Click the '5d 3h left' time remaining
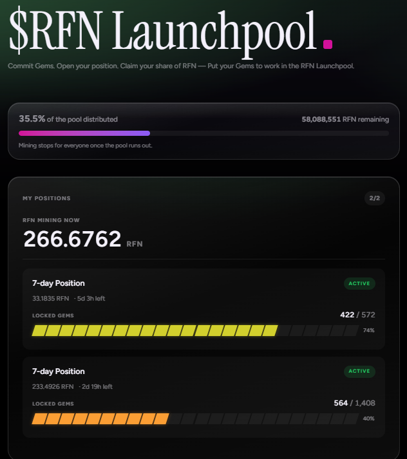 pos(91,298)
